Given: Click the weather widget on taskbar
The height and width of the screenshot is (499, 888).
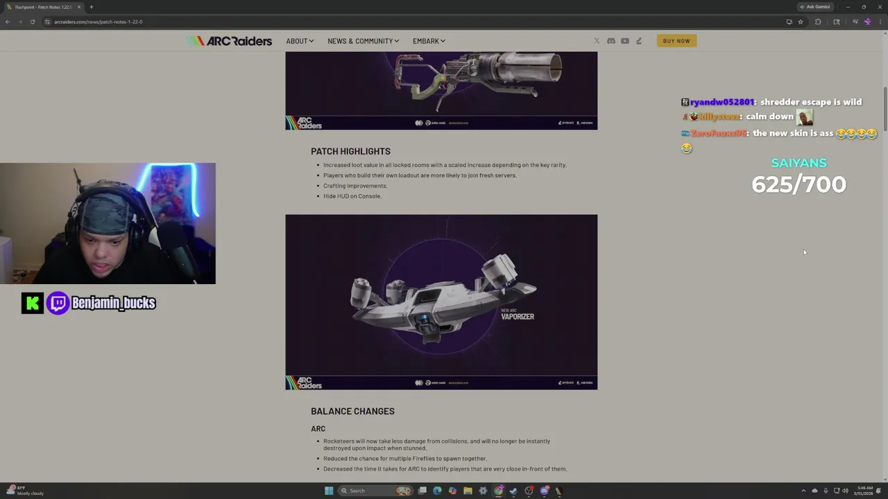Looking at the screenshot, I should 26,491.
